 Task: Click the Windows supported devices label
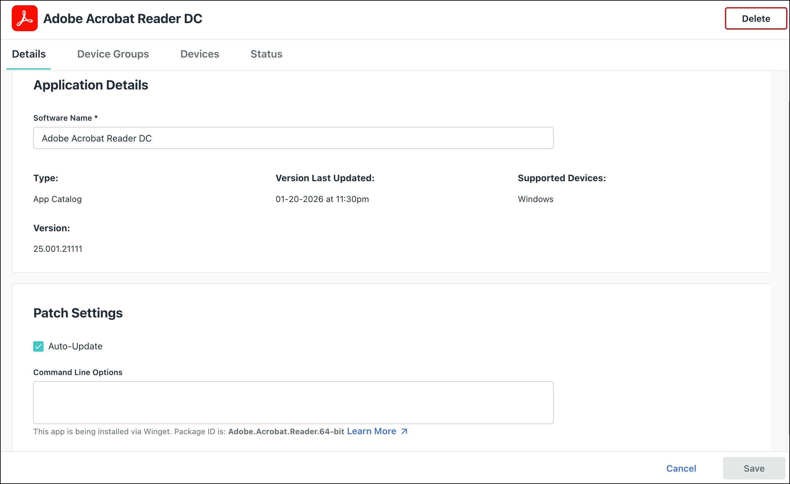tap(535, 199)
